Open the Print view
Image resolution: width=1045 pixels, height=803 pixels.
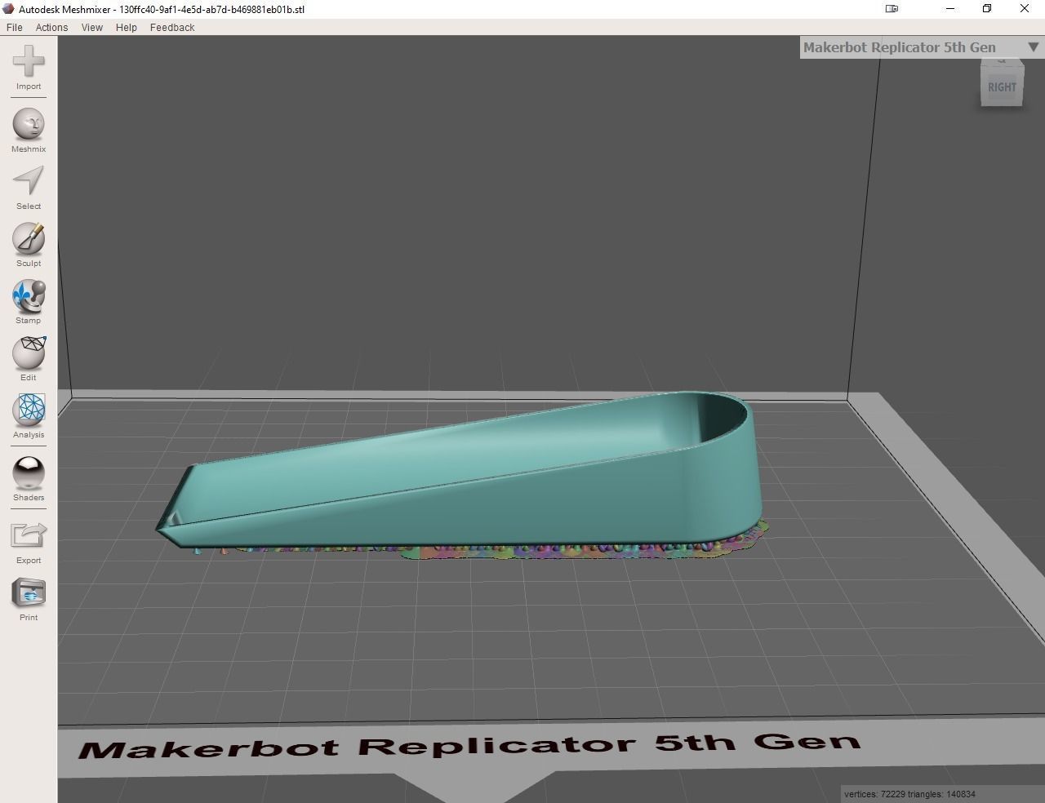[x=29, y=599]
